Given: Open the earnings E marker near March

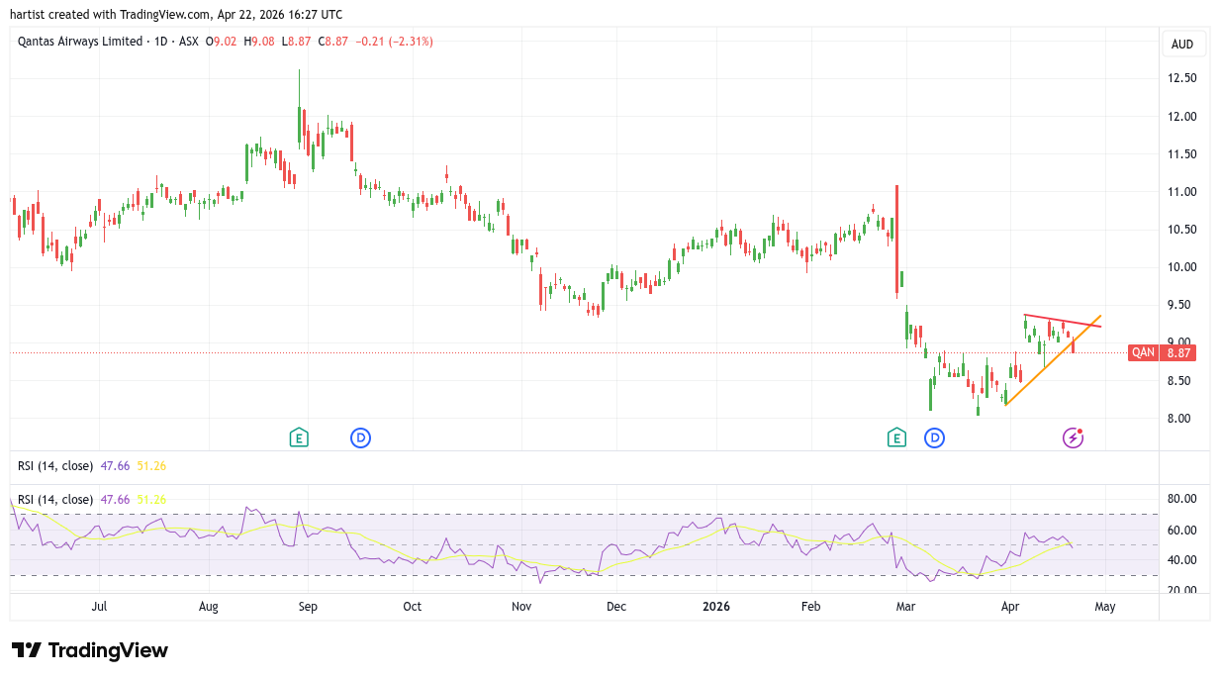Looking at the screenshot, I should 896,437.
